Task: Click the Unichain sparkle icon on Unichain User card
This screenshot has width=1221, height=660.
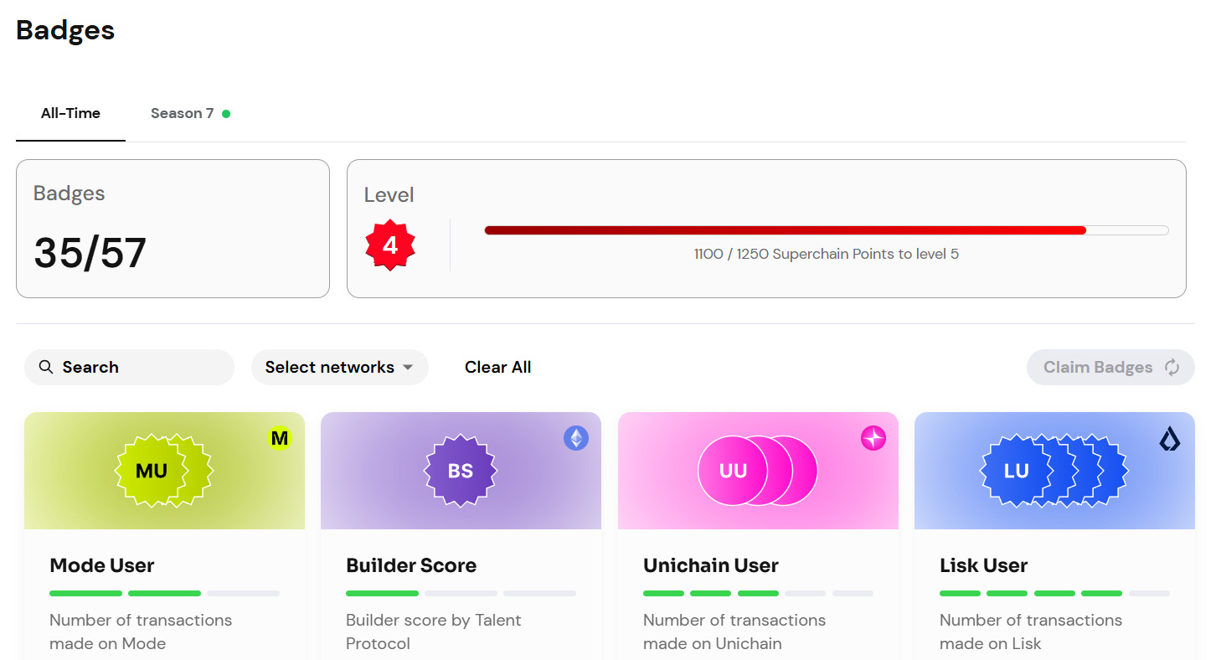Action: coord(873,438)
